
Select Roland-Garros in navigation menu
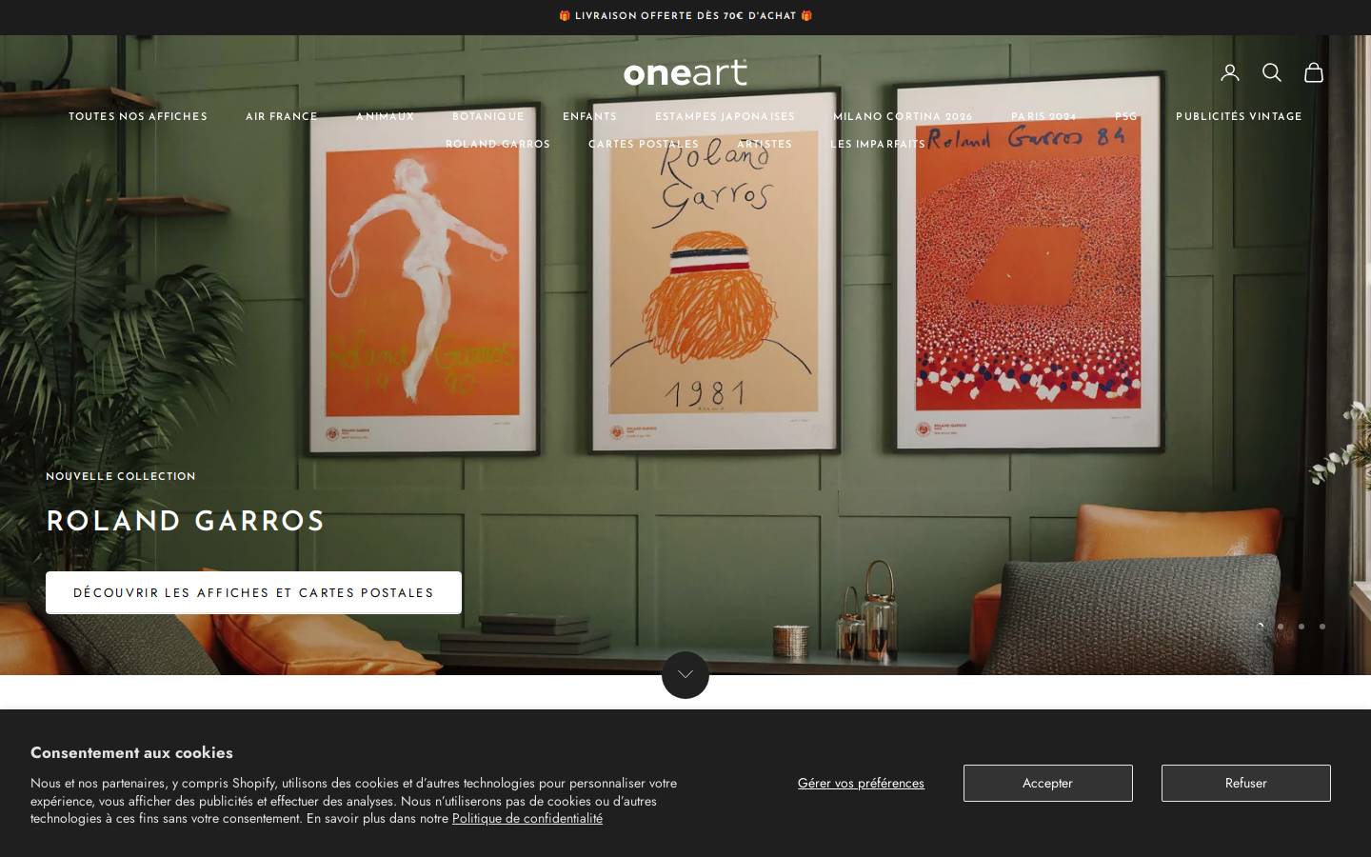point(498,145)
